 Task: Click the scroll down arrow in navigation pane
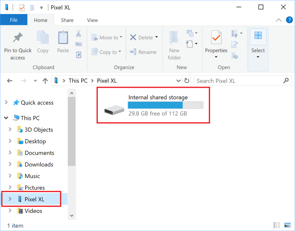click(x=72, y=215)
